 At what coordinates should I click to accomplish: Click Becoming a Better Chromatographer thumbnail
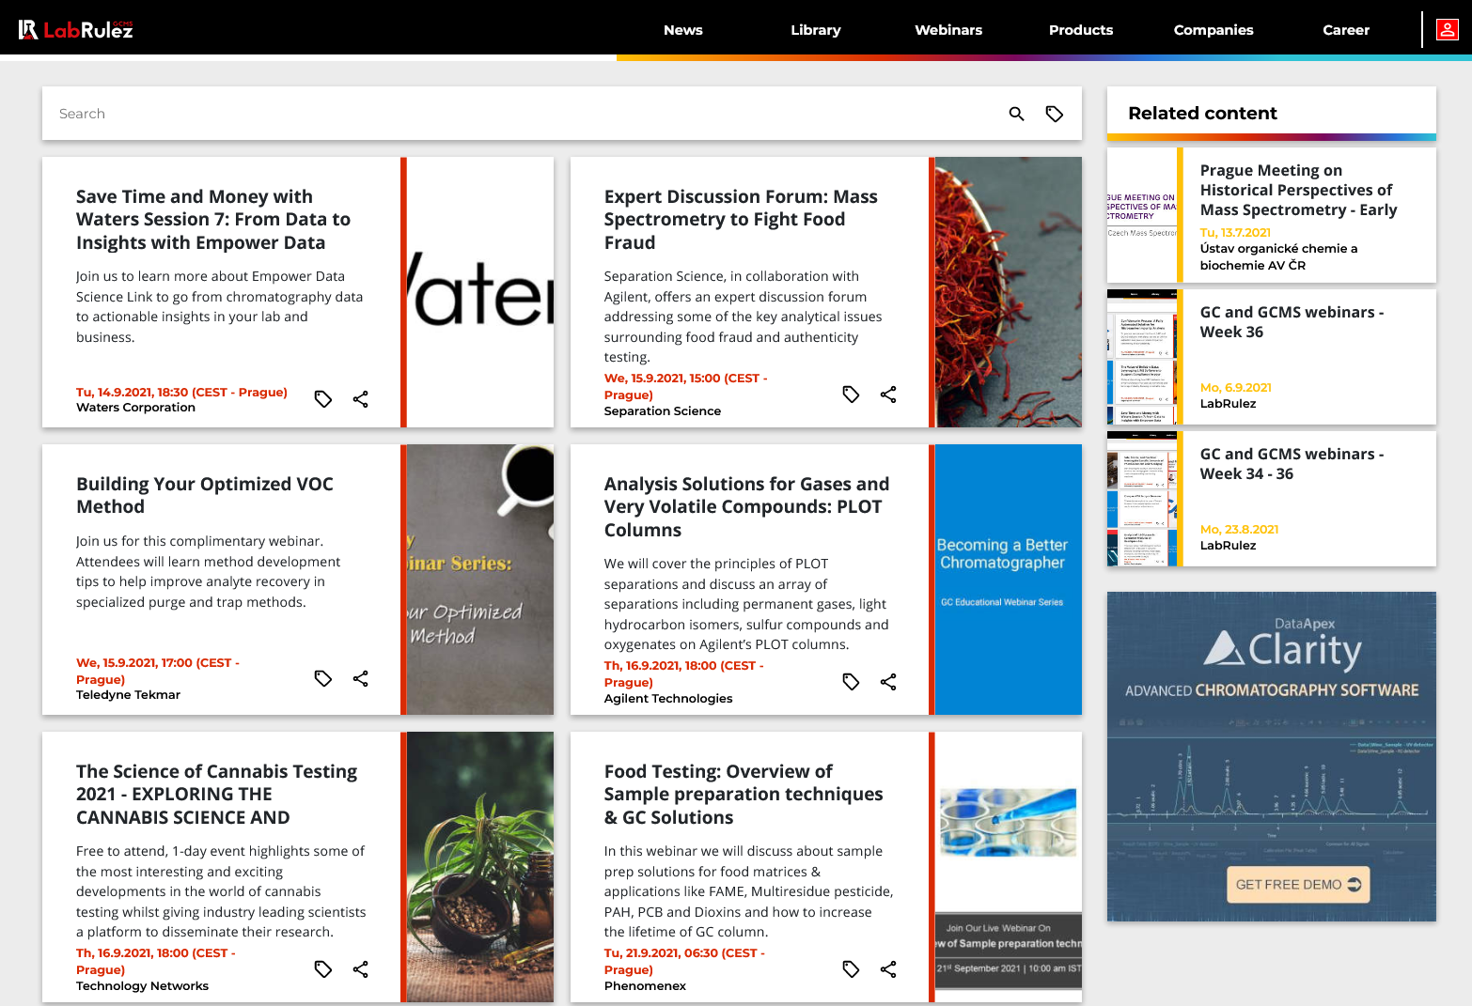(x=1009, y=580)
